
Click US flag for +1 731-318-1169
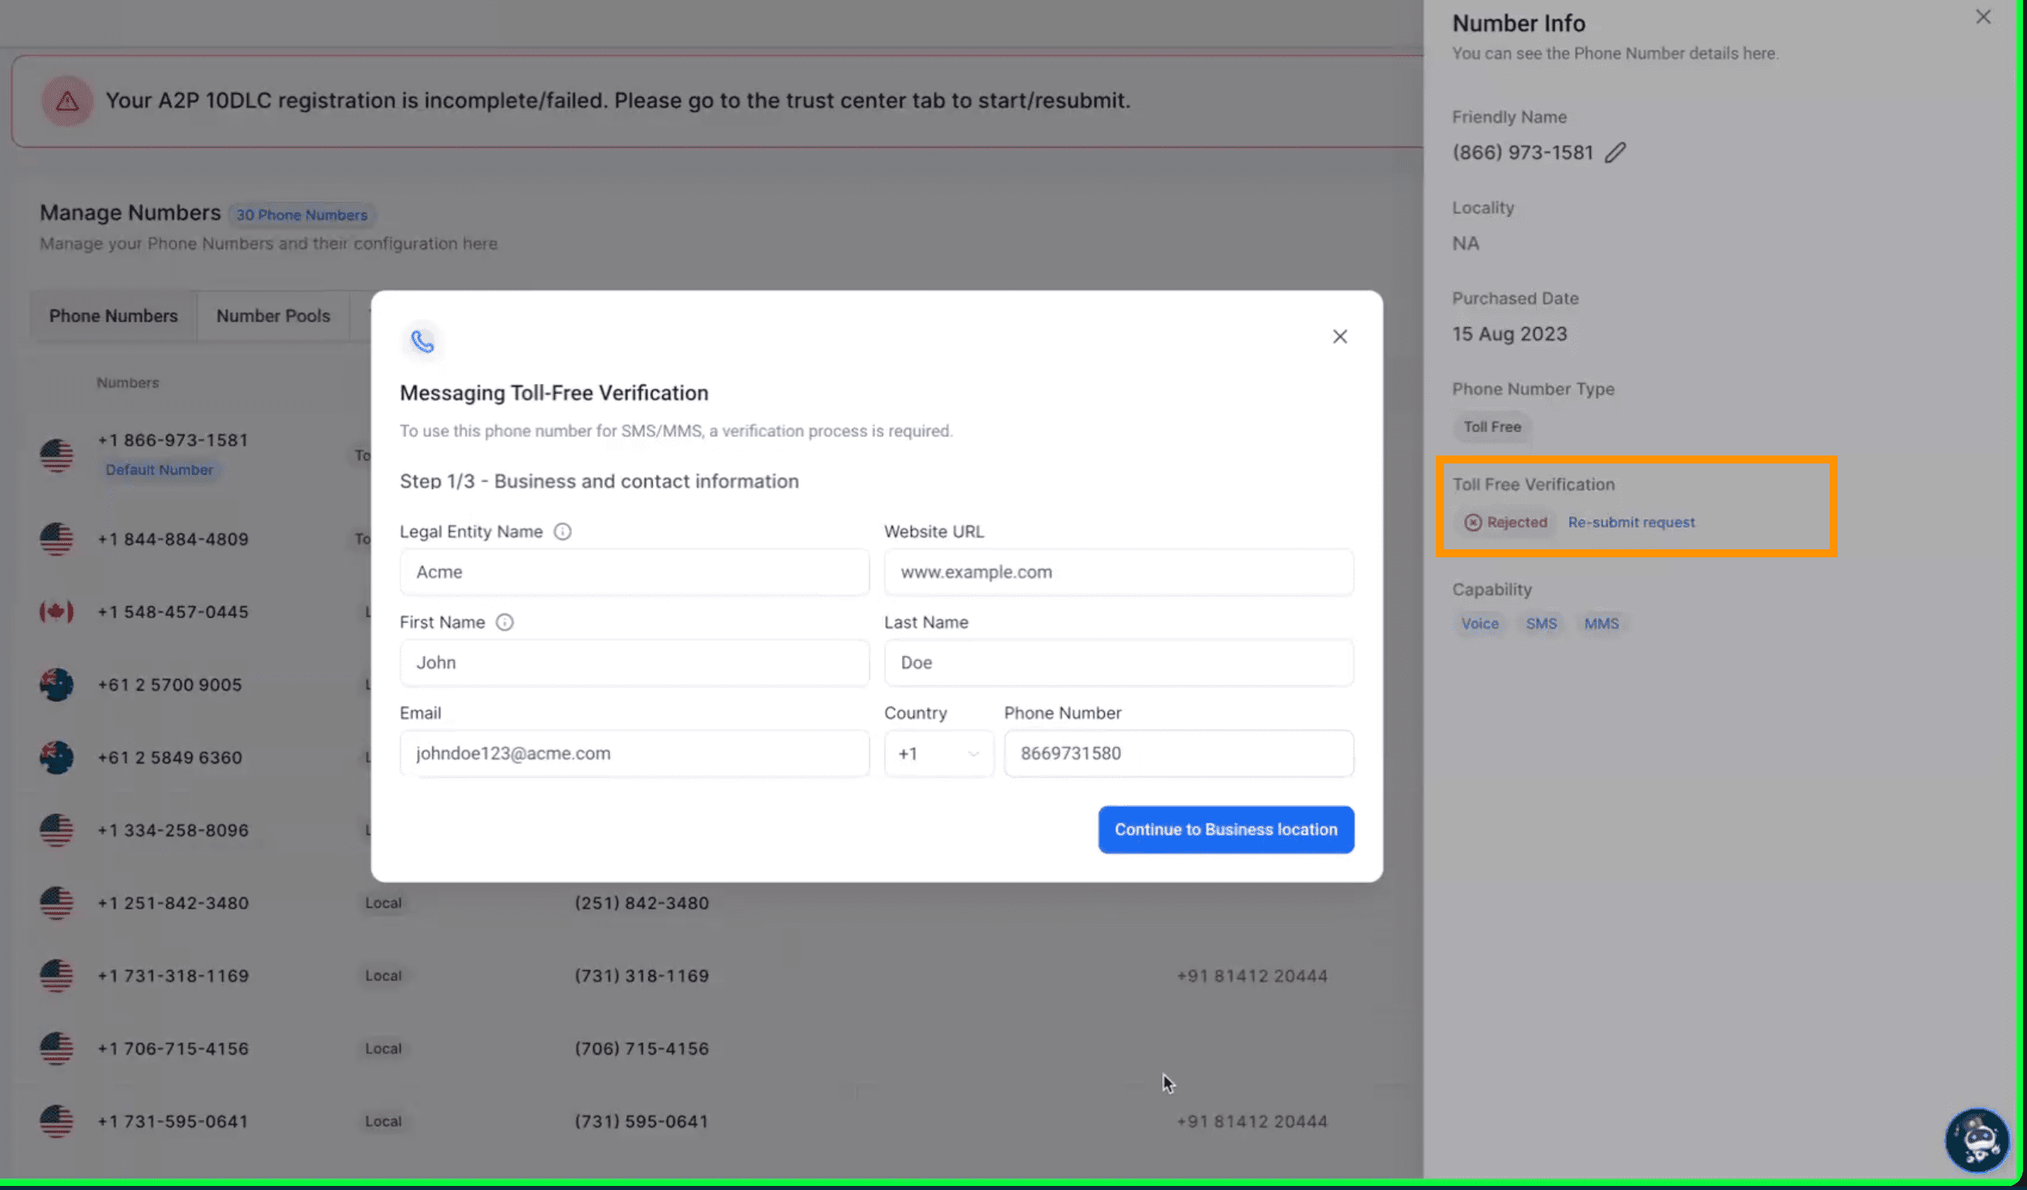coord(56,977)
